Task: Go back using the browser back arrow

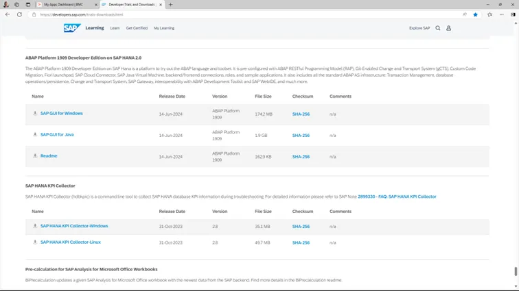Action: tap(8, 14)
